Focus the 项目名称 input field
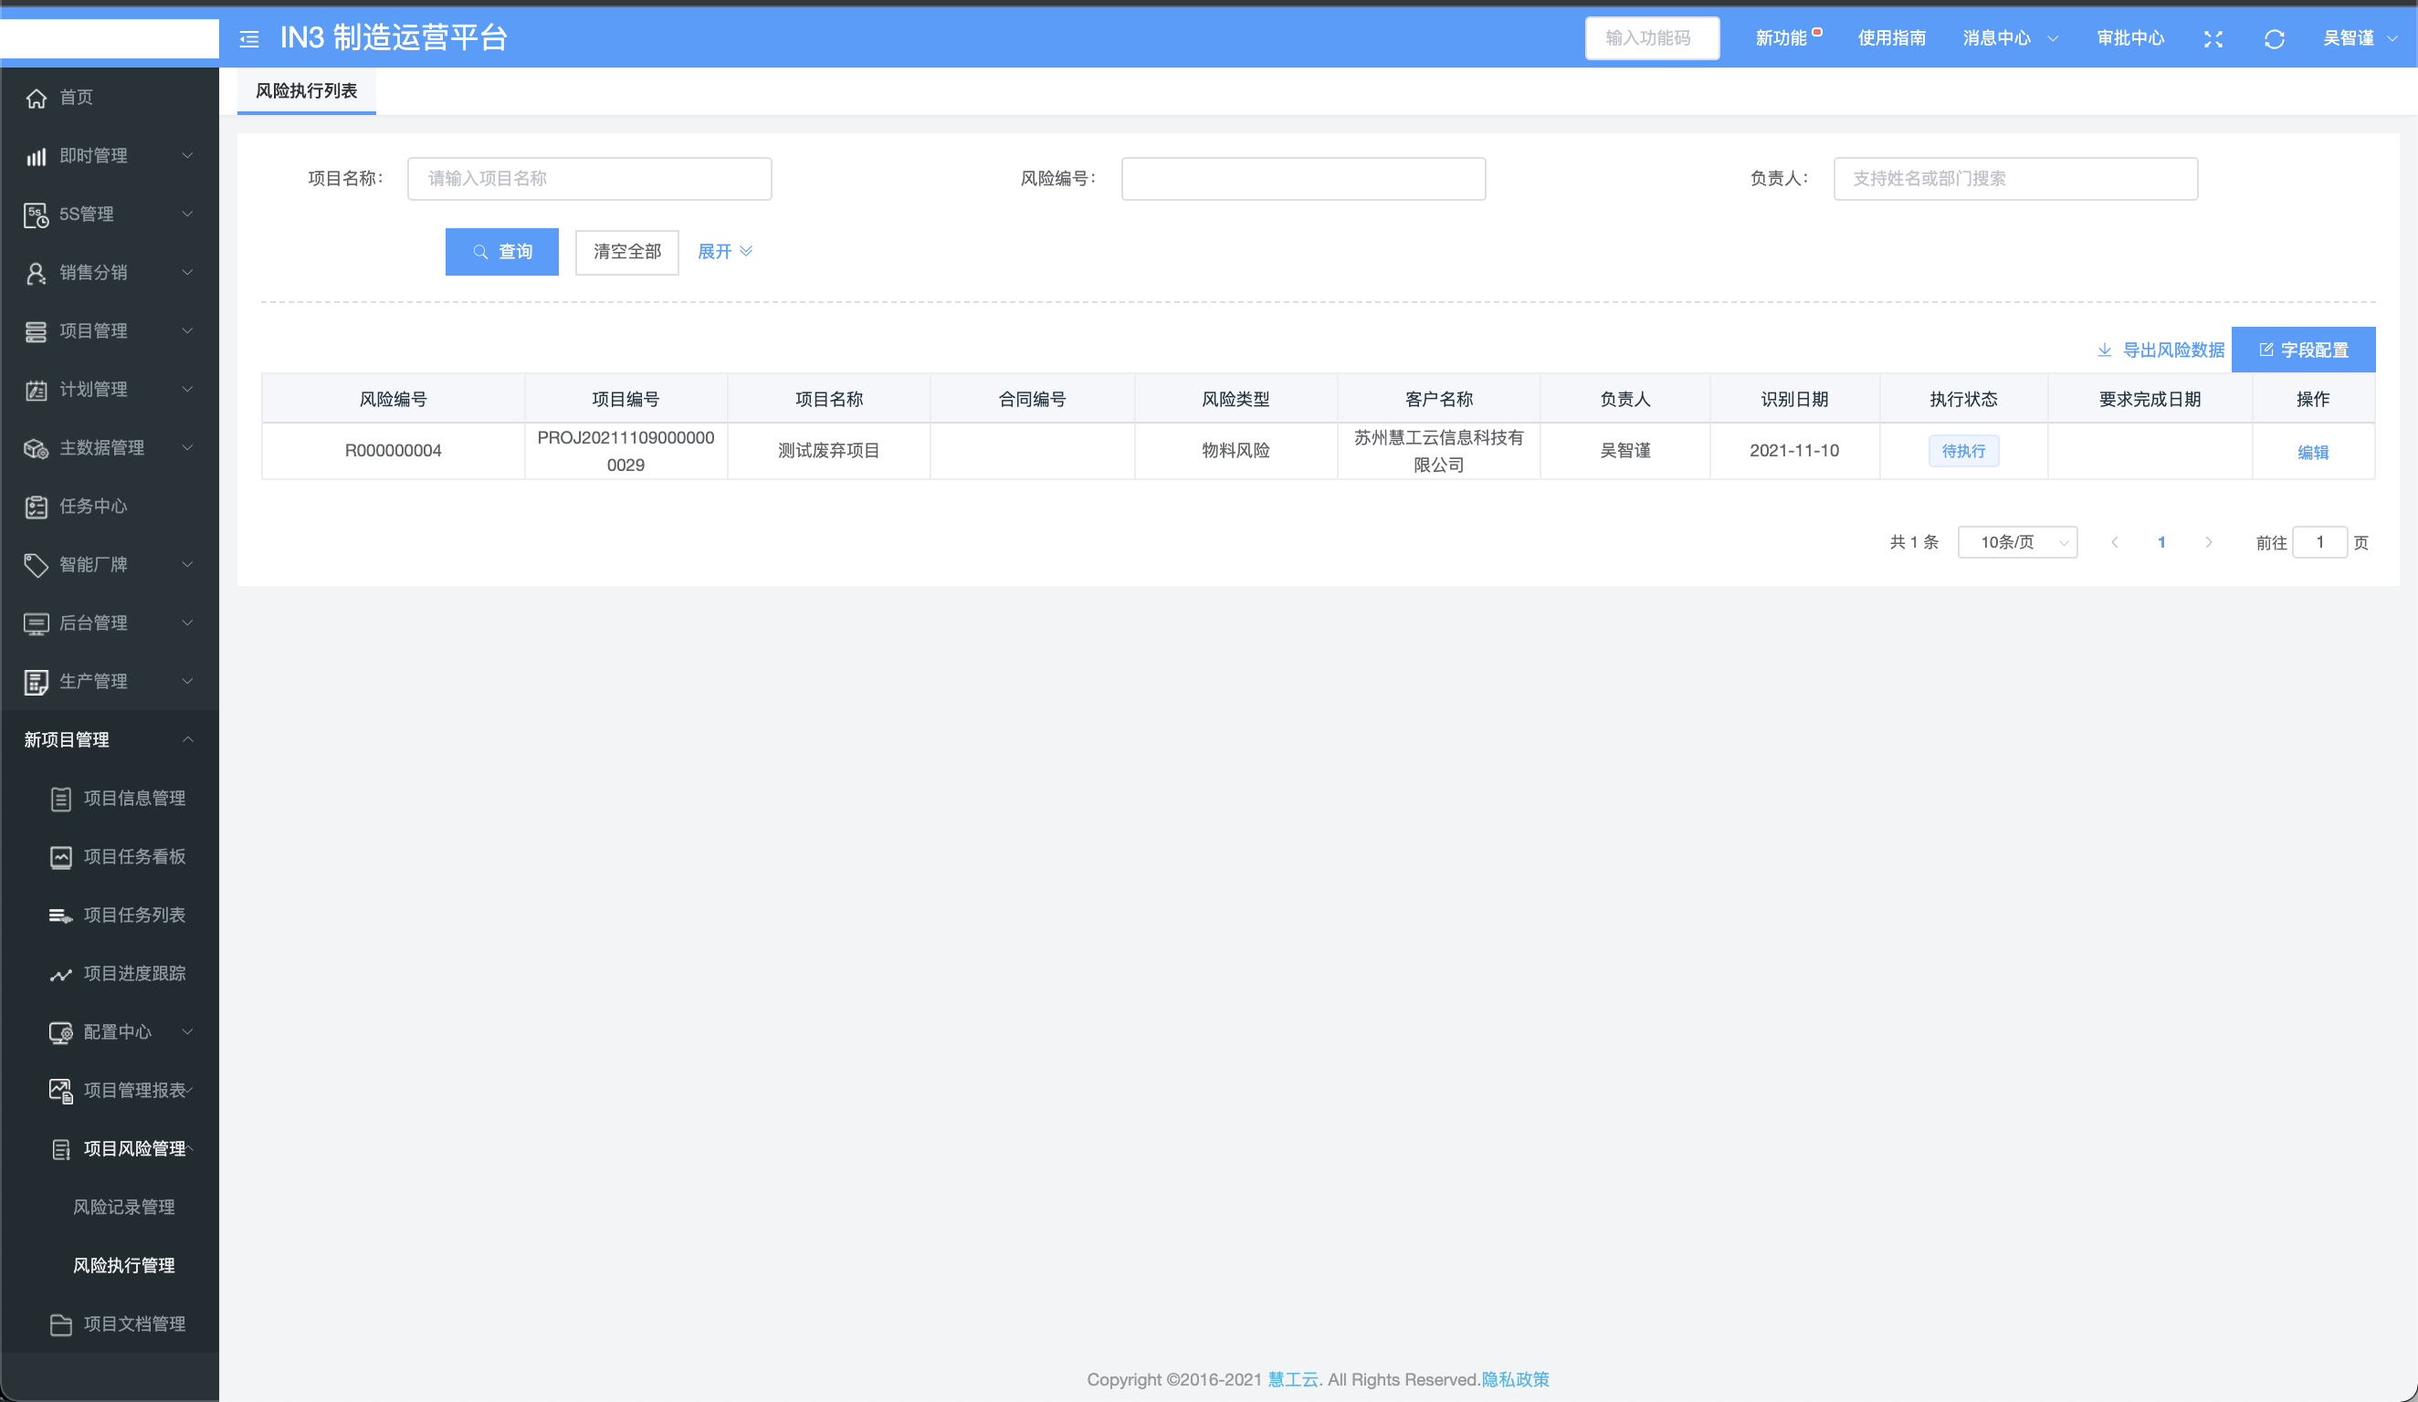 point(589,179)
